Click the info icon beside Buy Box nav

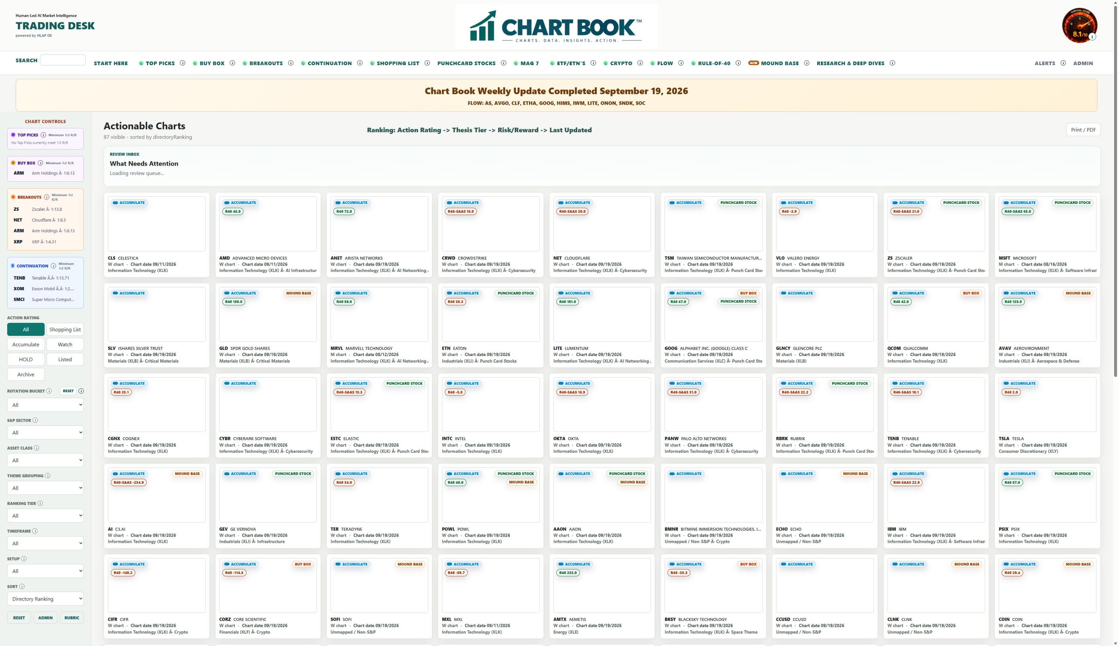tap(232, 63)
